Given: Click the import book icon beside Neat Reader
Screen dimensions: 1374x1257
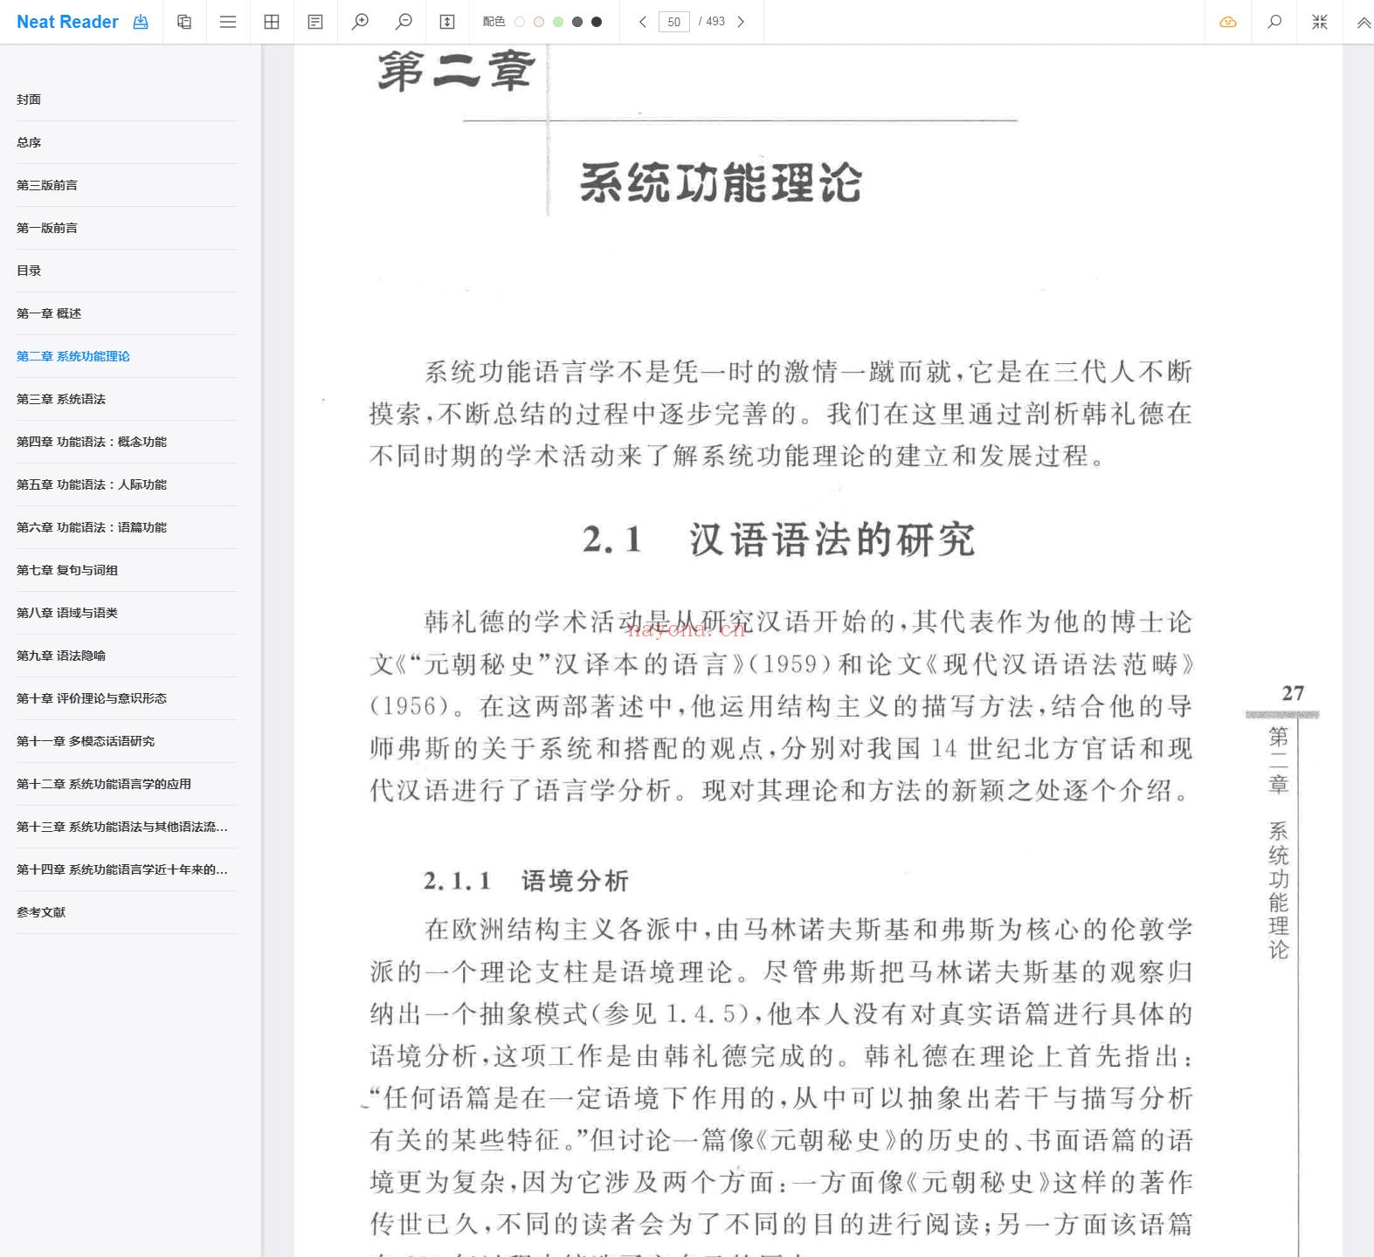Looking at the screenshot, I should pyautogui.click(x=141, y=22).
